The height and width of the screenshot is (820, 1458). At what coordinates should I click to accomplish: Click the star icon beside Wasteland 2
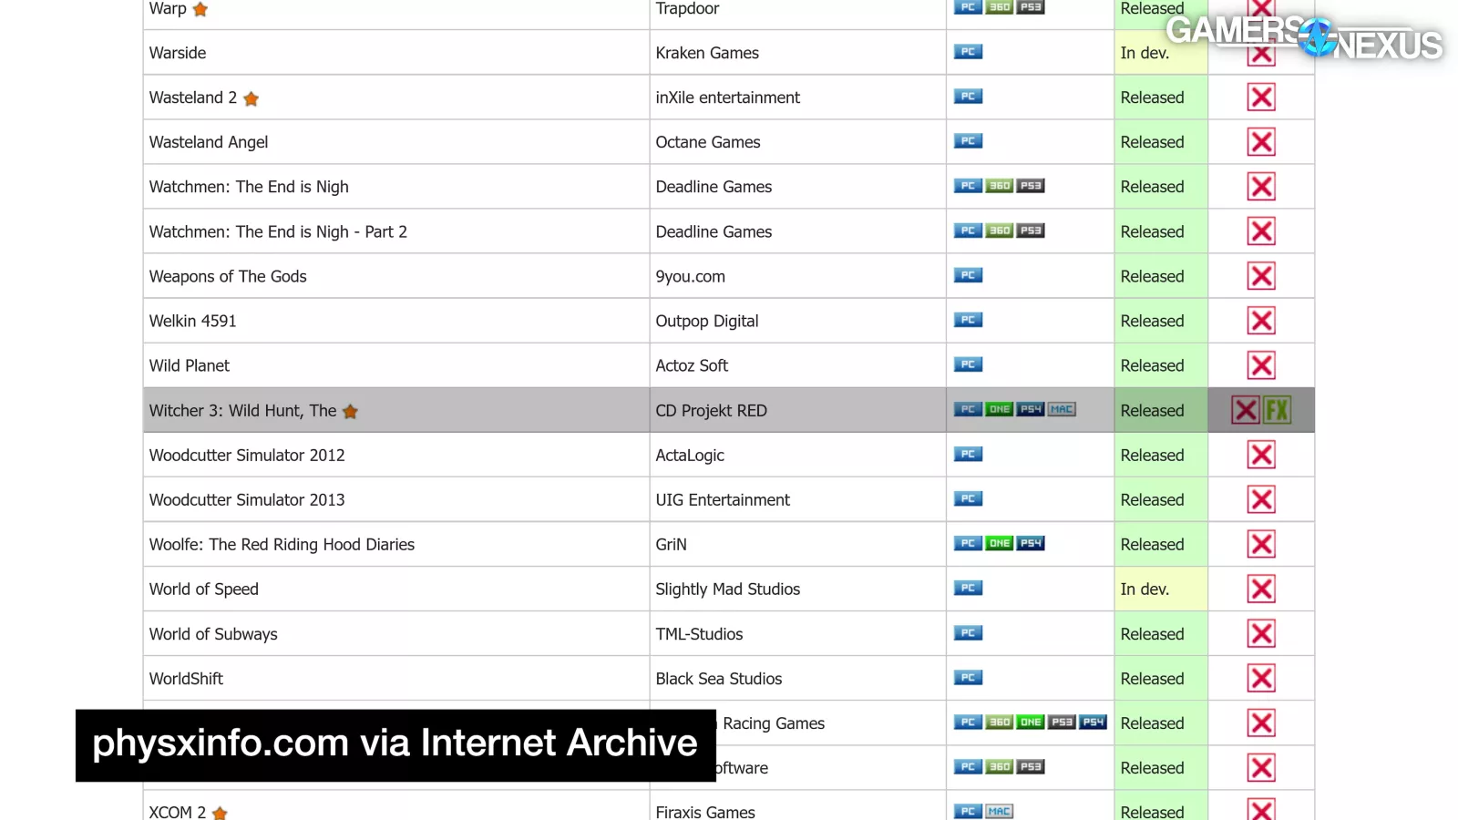click(252, 98)
